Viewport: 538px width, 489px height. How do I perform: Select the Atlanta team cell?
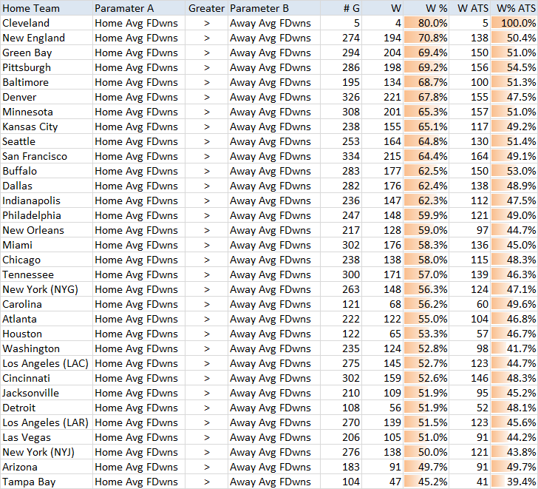[47, 318]
